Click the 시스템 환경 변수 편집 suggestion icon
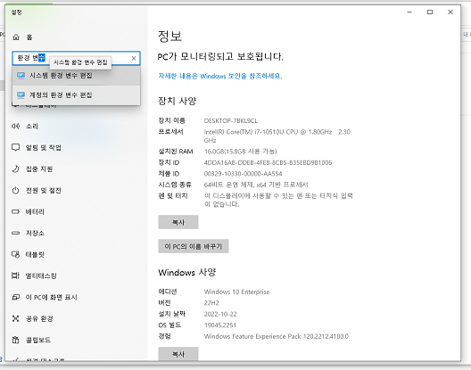Screen dimensions: 471x370 (21, 76)
